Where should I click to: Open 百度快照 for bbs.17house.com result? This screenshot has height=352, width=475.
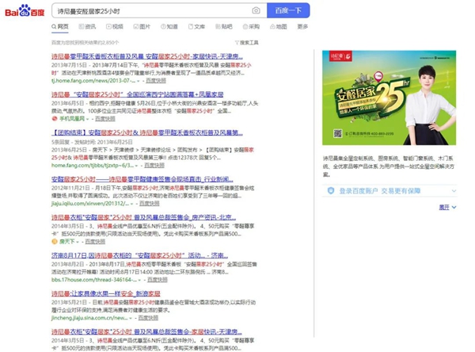tap(158, 280)
